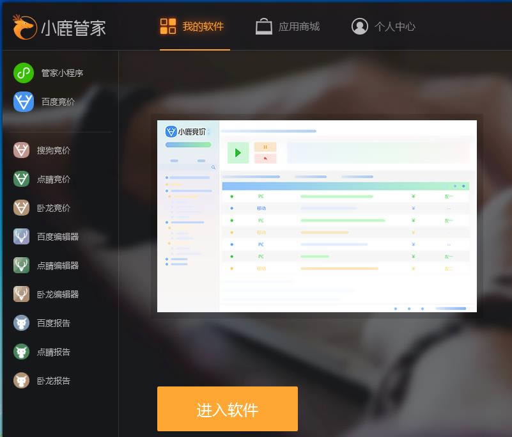Click the 点睛编辑器 deer icon

22,266
